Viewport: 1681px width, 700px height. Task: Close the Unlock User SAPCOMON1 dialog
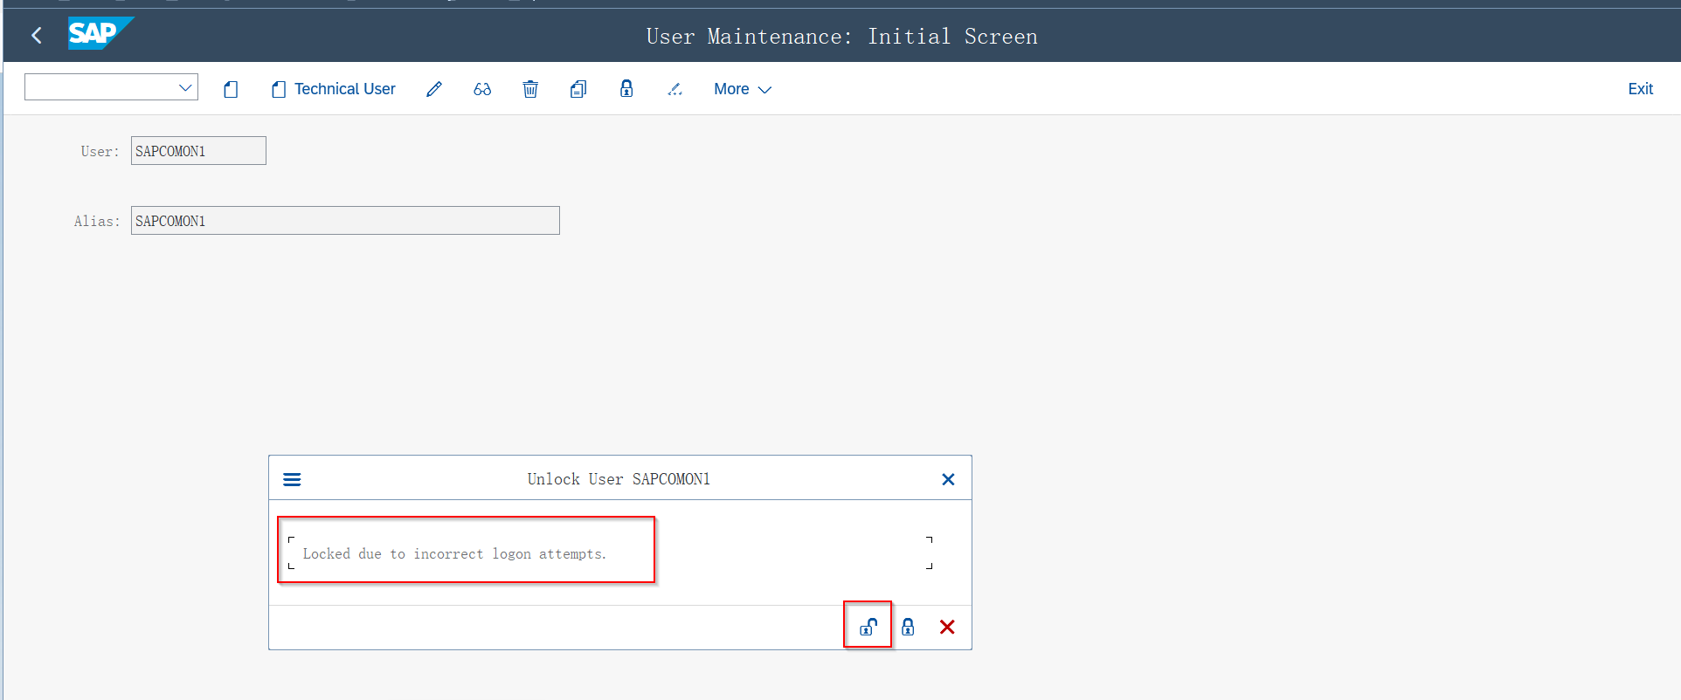[x=948, y=479]
